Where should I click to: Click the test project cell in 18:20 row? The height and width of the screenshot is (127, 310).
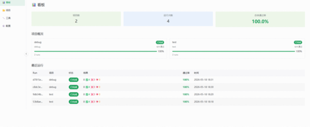point(51,94)
